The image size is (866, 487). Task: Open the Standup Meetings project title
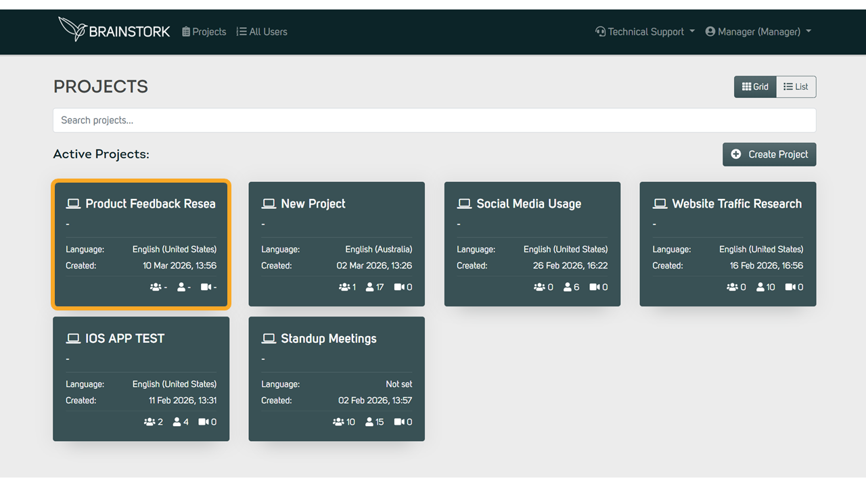click(328, 338)
